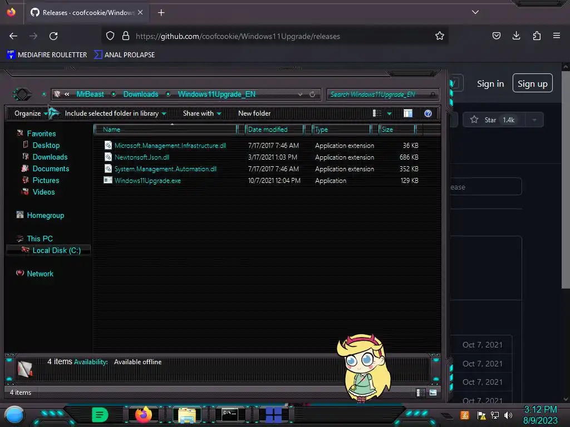
Task: Open the Firefox hamburger menu
Action: point(557,36)
